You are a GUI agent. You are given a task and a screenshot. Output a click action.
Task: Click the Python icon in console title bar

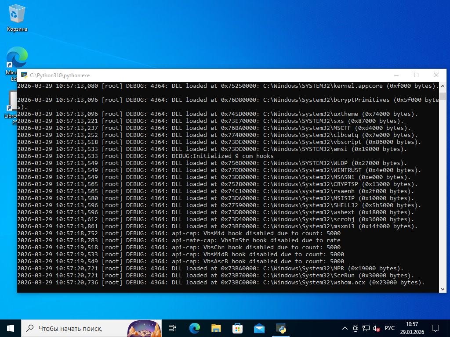point(24,75)
